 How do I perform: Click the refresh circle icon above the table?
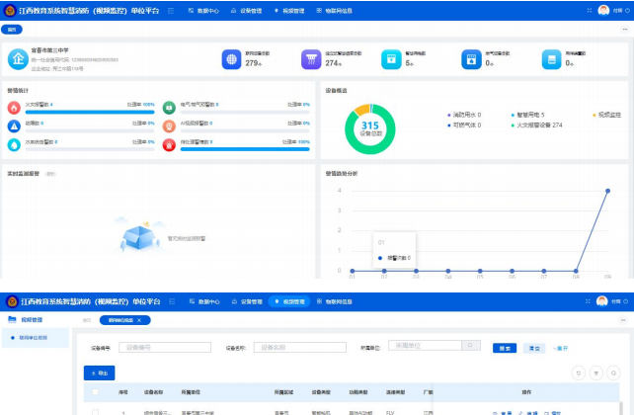point(579,373)
